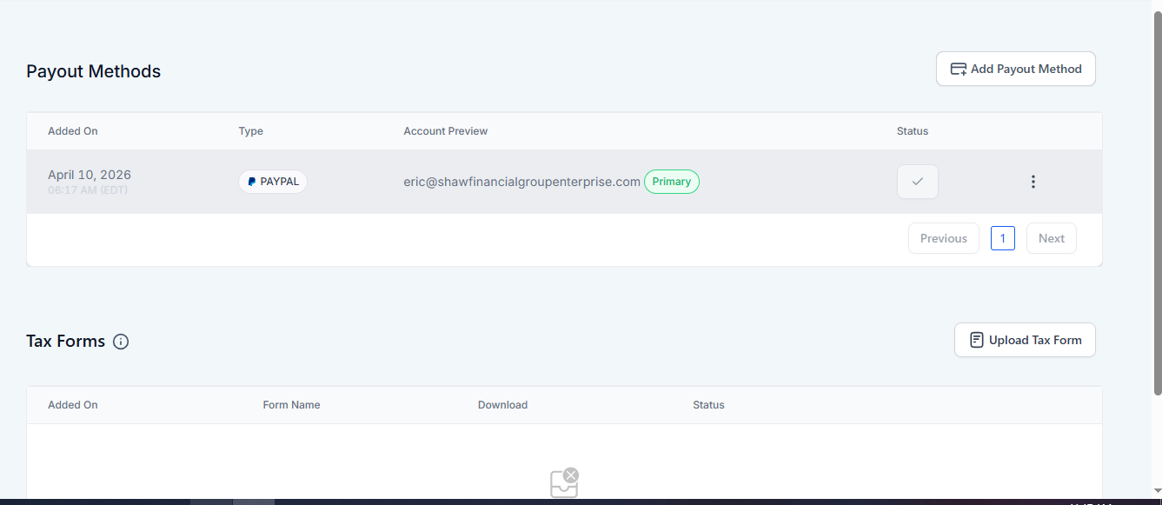Screen dimensions: 1162x505
Task: Open the three-dot actions menu for the payout method
Action: point(1033,181)
